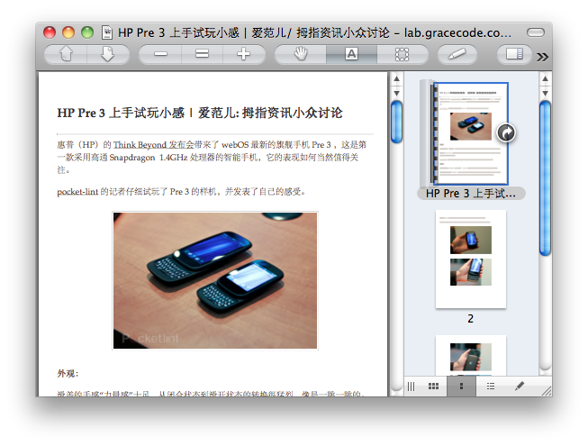The image size is (588, 446).
Task: Select page 1 thumbnail in sidebar
Action: pos(471,134)
